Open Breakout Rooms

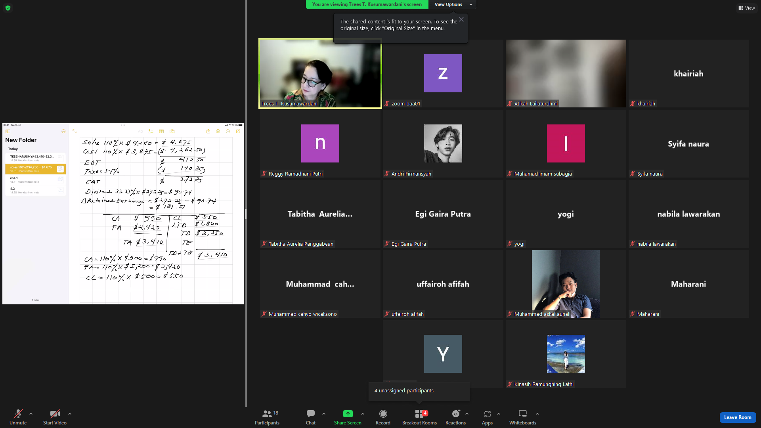(419, 417)
